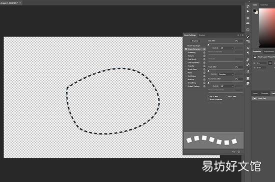
Task: Open the Info panel icon
Action: pos(247,30)
